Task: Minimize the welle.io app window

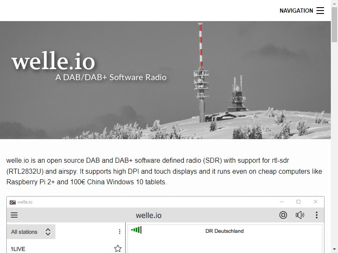Action: point(281,202)
